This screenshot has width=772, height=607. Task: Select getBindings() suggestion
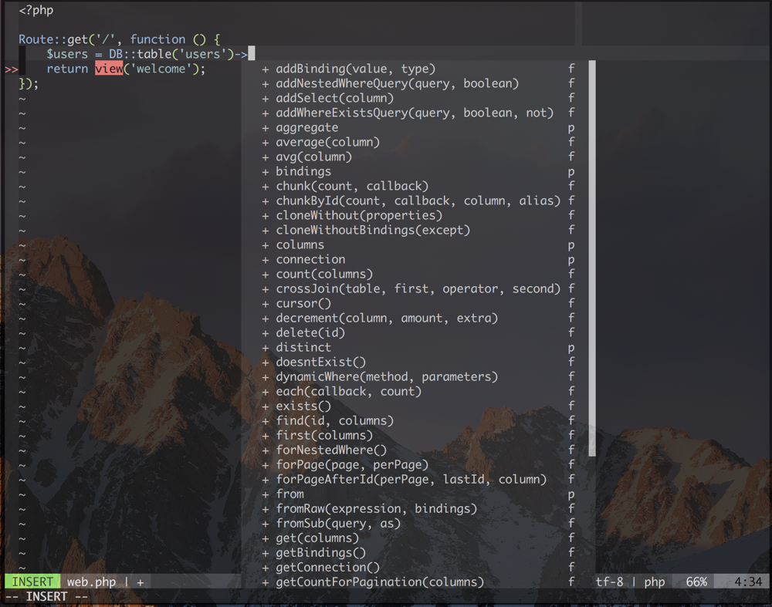click(x=418, y=552)
